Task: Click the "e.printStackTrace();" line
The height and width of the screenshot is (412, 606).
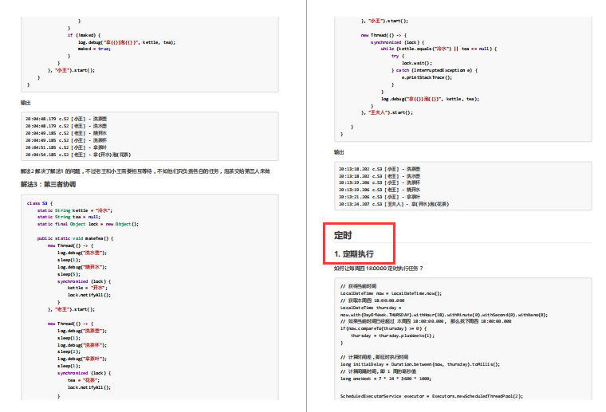Action: [427, 77]
